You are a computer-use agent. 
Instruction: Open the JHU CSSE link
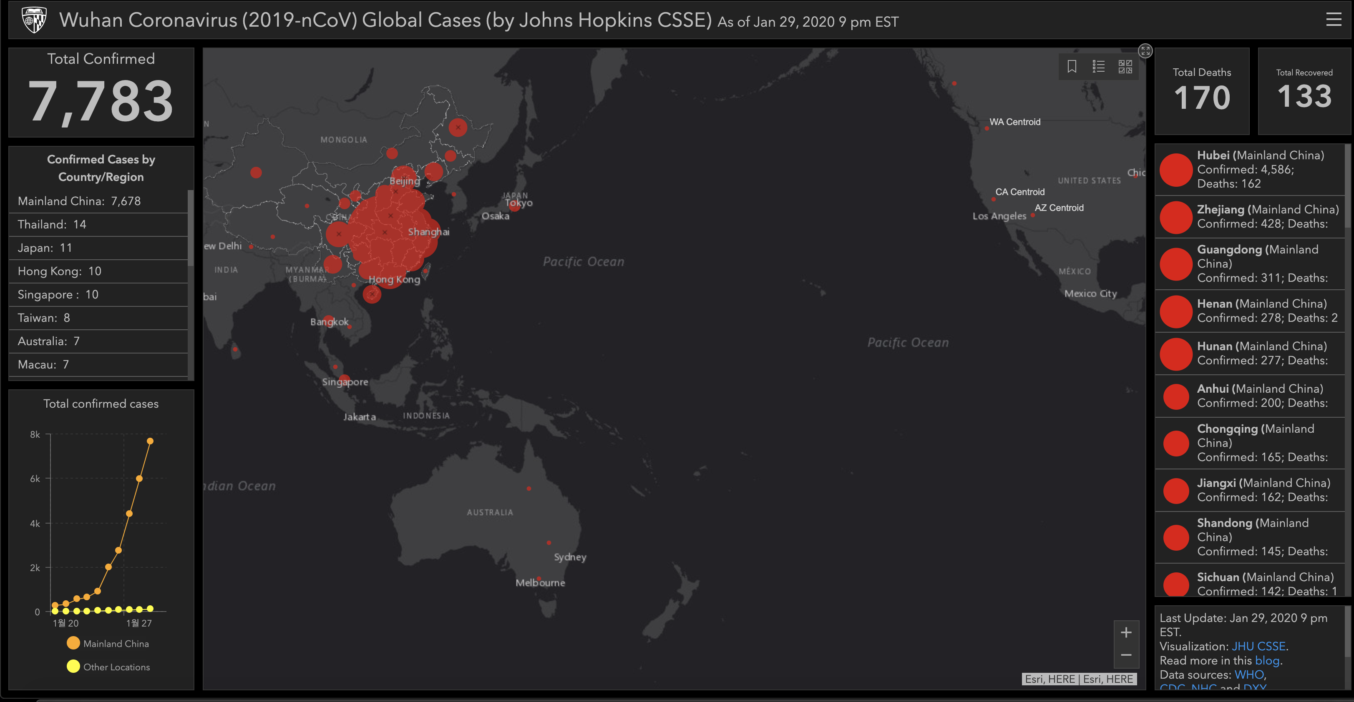[x=1258, y=646]
